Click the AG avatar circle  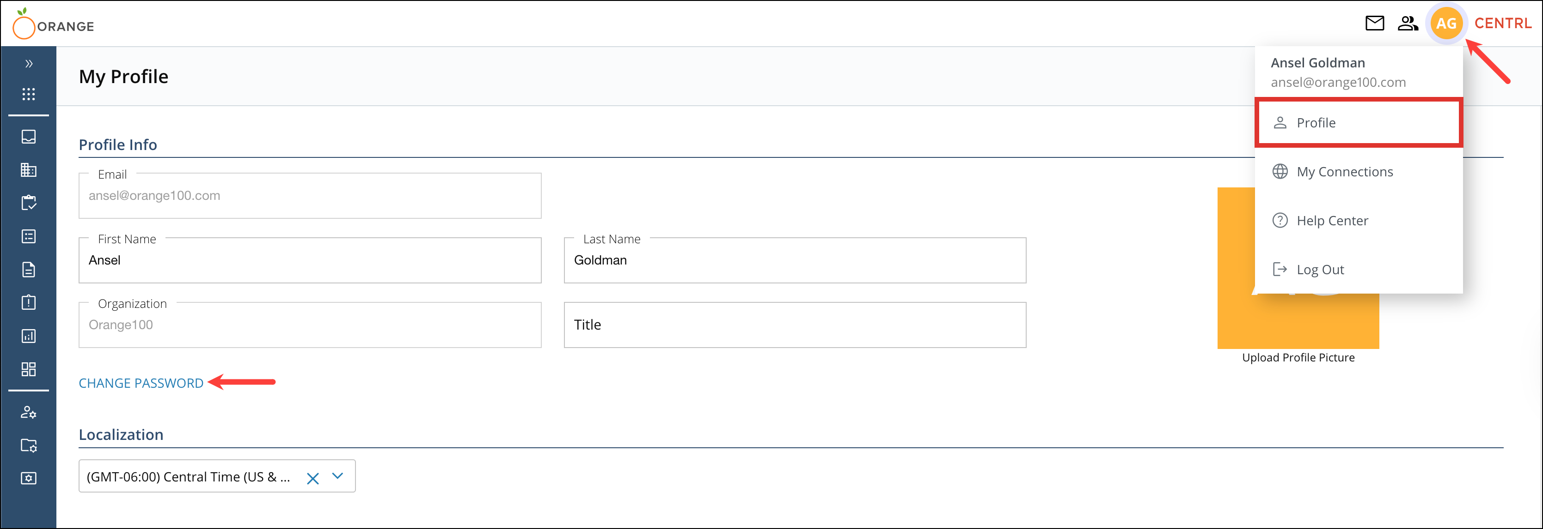(1446, 24)
